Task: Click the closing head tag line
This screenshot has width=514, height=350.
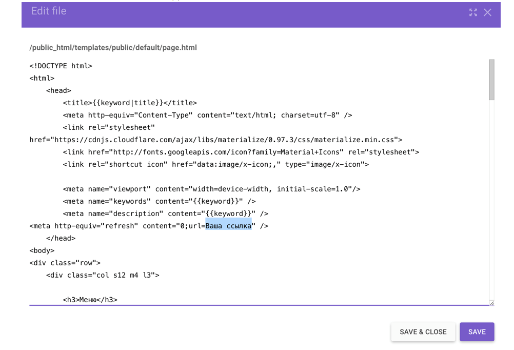Action: coord(61,238)
